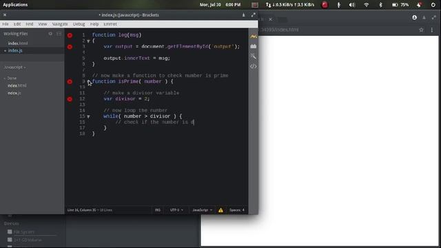Toggle INS insert mode in the status bar
Image resolution: width=441 pixels, height=248 pixels.
pos(158,210)
